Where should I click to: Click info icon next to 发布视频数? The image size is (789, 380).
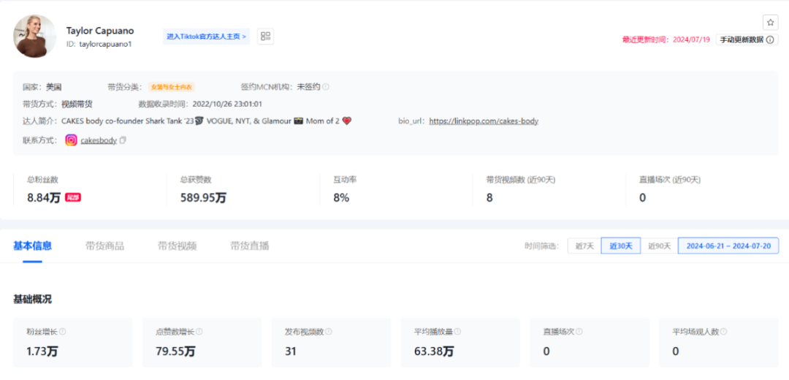click(329, 332)
